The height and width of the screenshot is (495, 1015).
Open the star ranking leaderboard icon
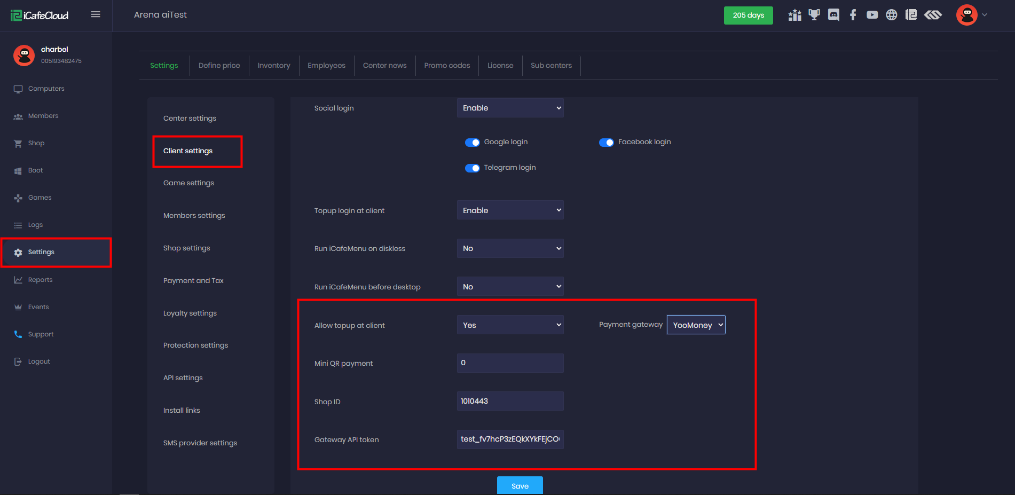pyautogui.click(x=794, y=15)
